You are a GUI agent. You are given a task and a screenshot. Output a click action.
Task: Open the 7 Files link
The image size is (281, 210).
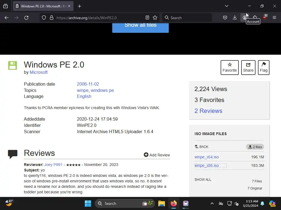pyautogui.click(x=257, y=181)
